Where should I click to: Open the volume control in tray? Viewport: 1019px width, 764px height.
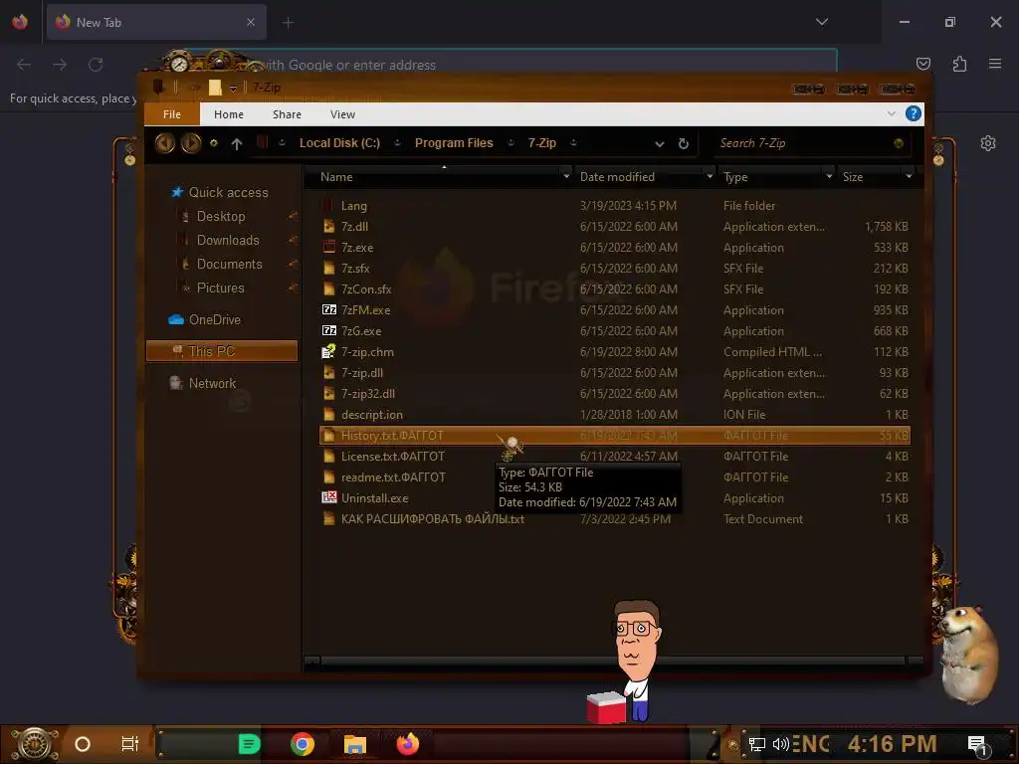coord(780,744)
